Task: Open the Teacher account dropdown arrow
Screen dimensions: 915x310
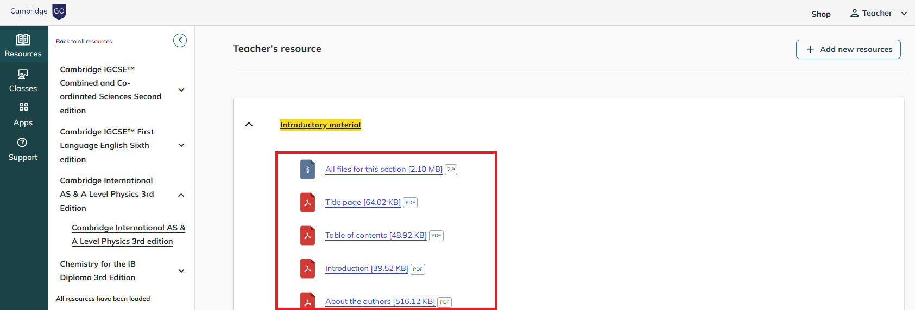Action: [x=904, y=14]
